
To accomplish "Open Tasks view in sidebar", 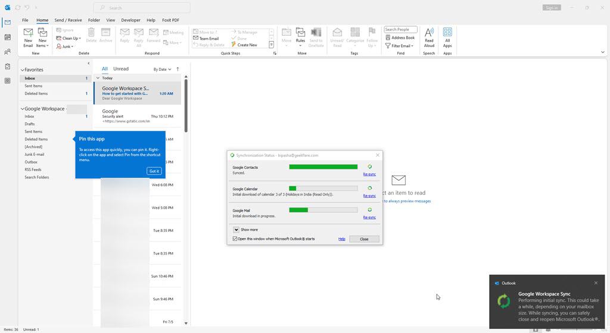I will pos(7,67).
